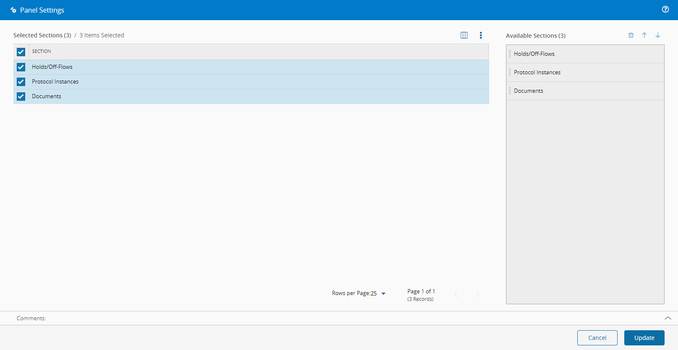The width and height of the screenshot is (678, 350).
Task: Toggle the Documents row checkbox
Action: click(x=21, y=97)
